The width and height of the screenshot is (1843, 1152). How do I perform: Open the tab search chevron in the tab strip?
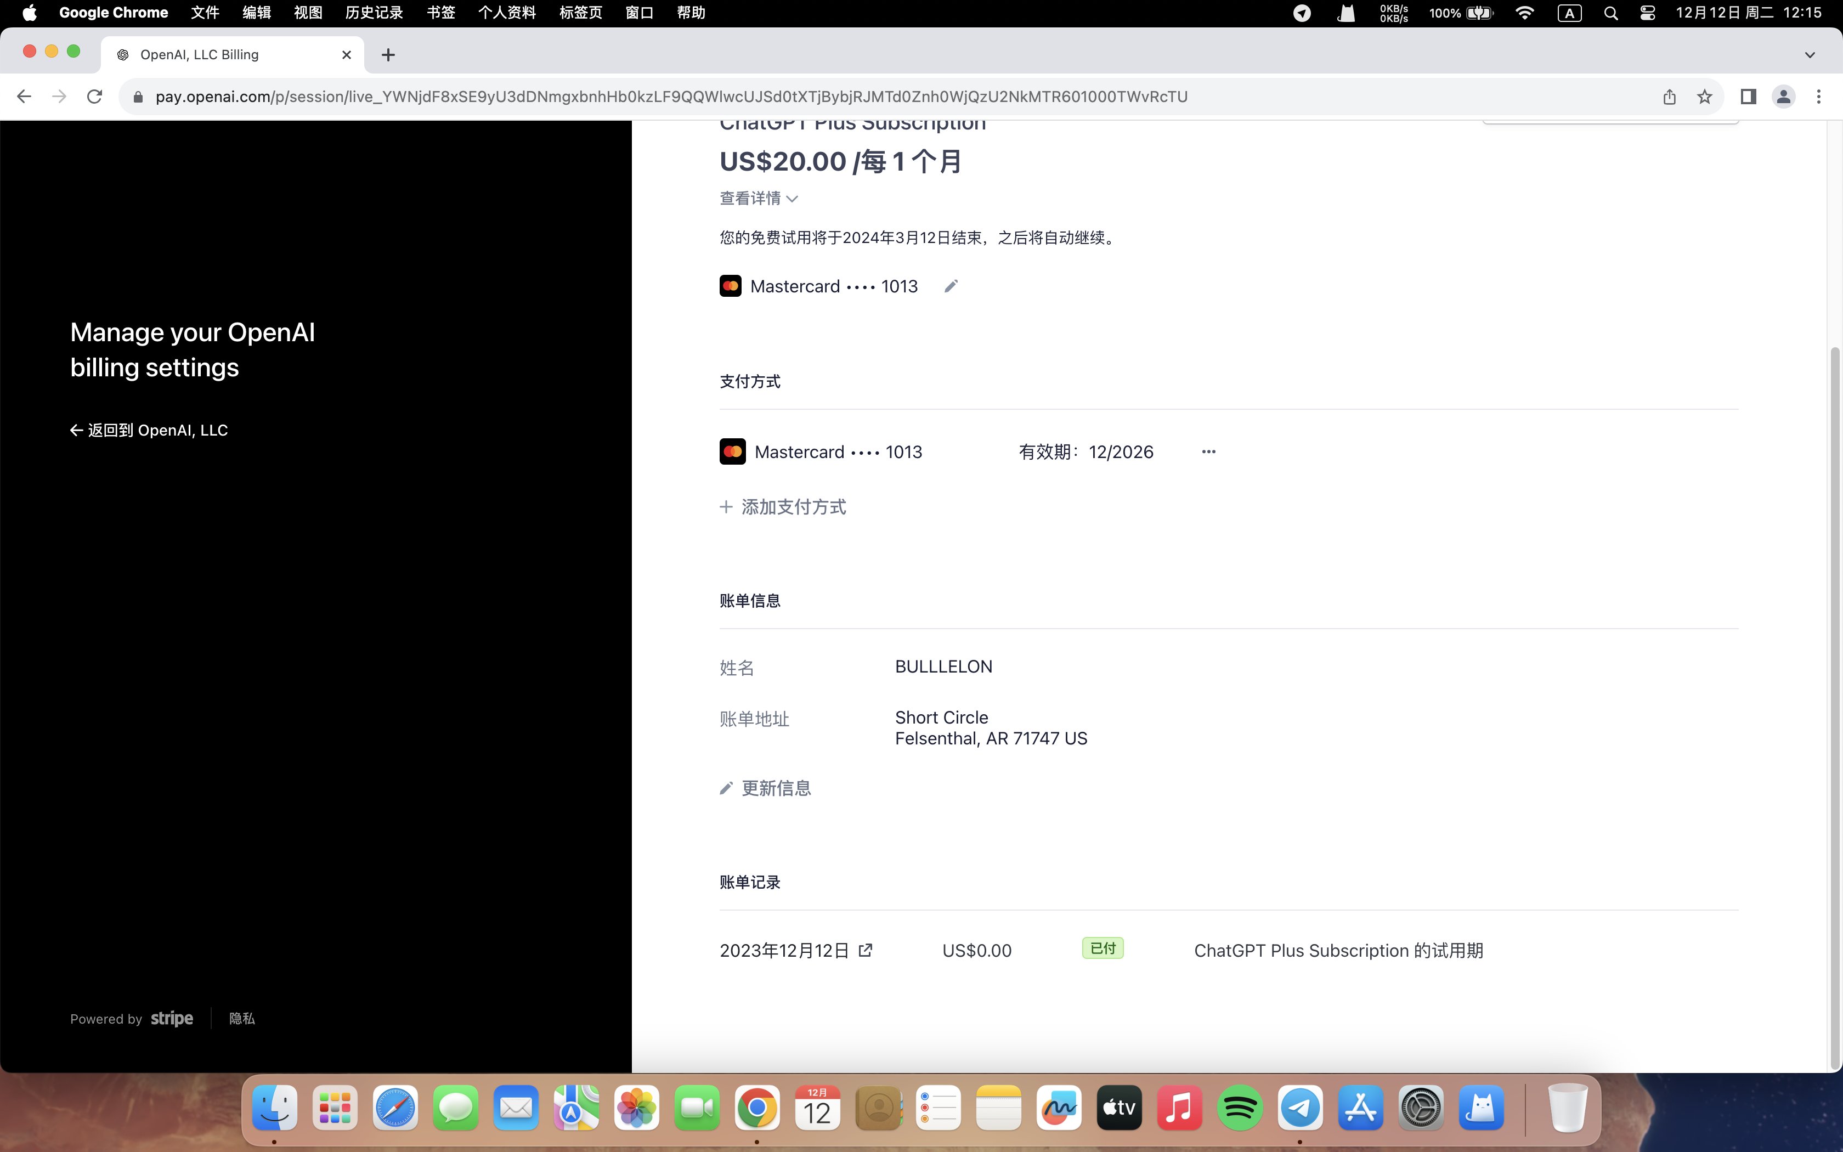pyautogui.click(x=1810, y=55)
